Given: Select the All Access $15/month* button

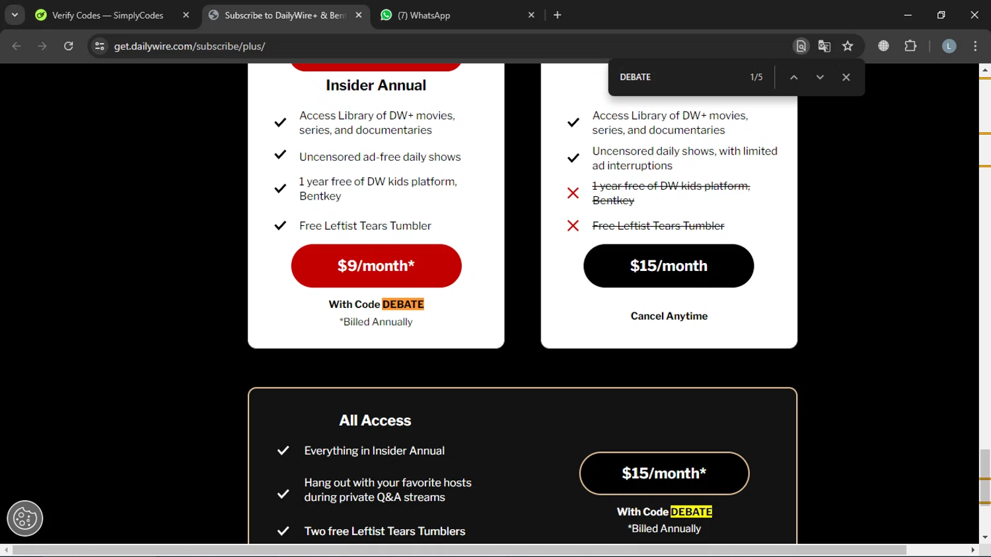Looking at the screenshot, I should (664, 473).
